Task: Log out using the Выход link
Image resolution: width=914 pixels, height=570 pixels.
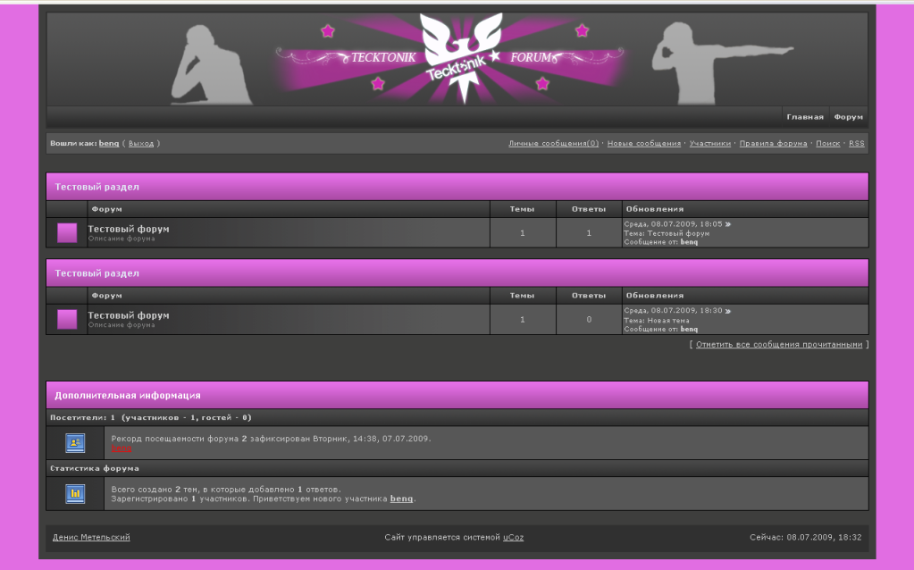Action: [x=141, y=143]
